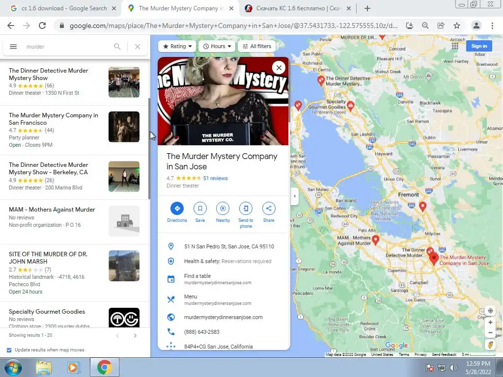The width and height of the screenshot is (503, 377).
Task: Open the Google apps grid
Action: [x=455, y=46]
